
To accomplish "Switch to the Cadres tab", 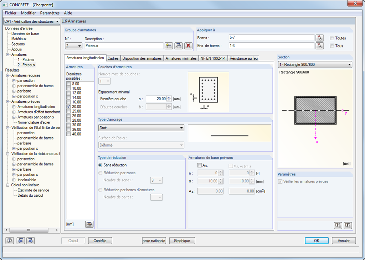I will click(113, 58).
